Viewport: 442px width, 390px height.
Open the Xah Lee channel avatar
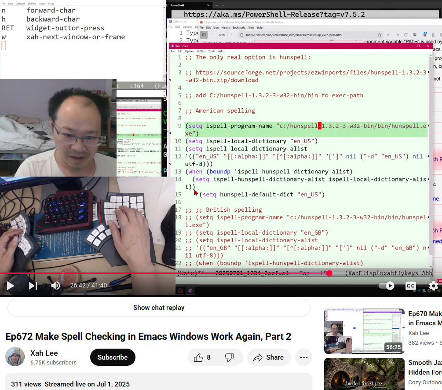coord(15,357)
